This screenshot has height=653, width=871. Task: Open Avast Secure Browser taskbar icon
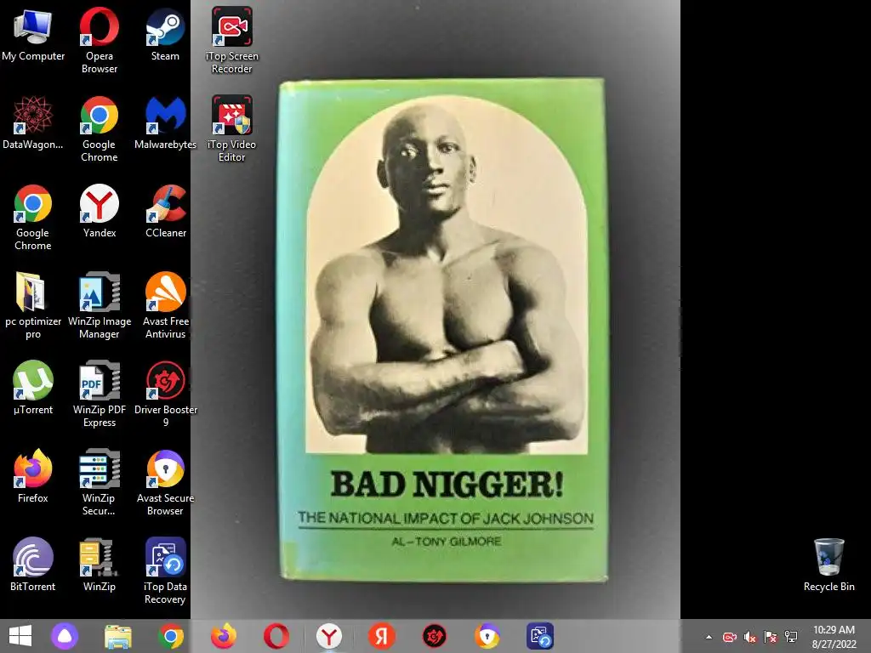(487, 636)
